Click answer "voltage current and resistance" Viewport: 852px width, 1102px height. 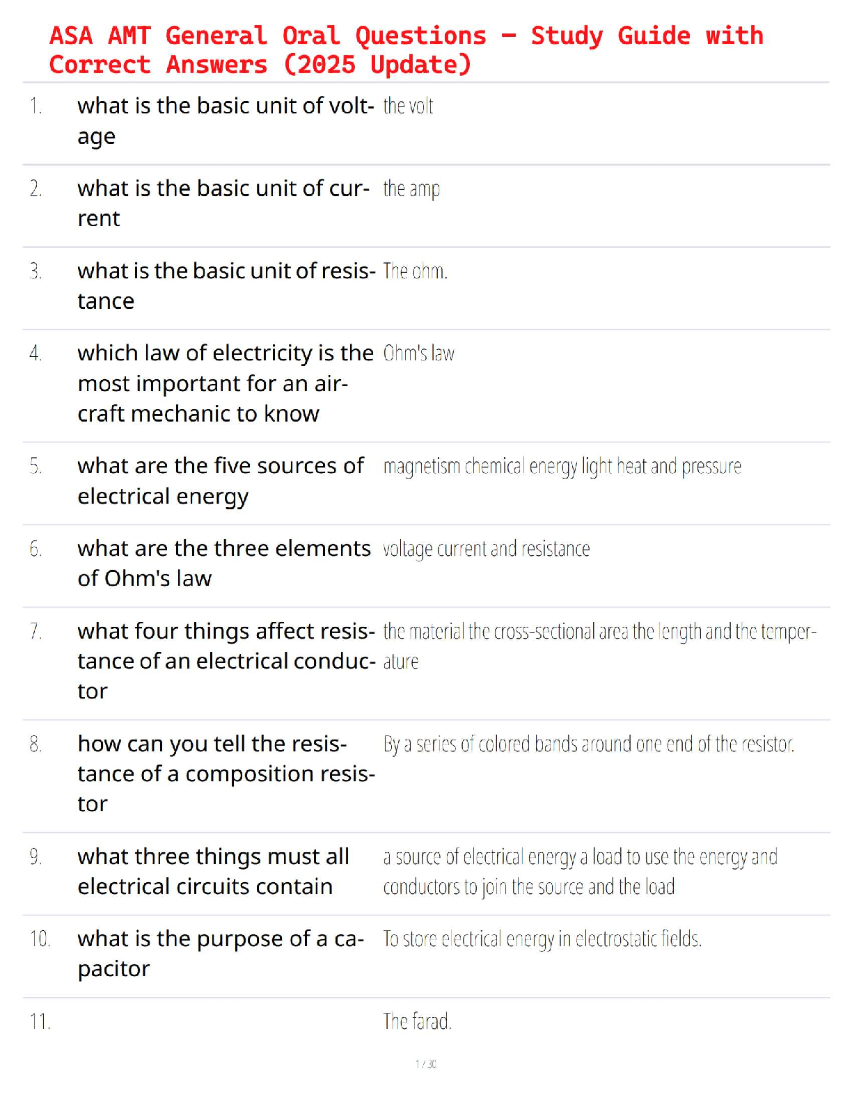[486, 550]
